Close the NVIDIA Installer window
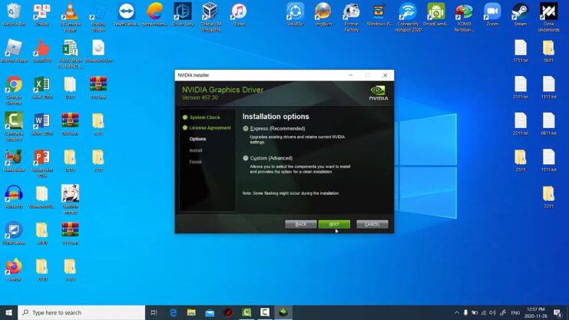The image size is (569, 320). [385, 75]
